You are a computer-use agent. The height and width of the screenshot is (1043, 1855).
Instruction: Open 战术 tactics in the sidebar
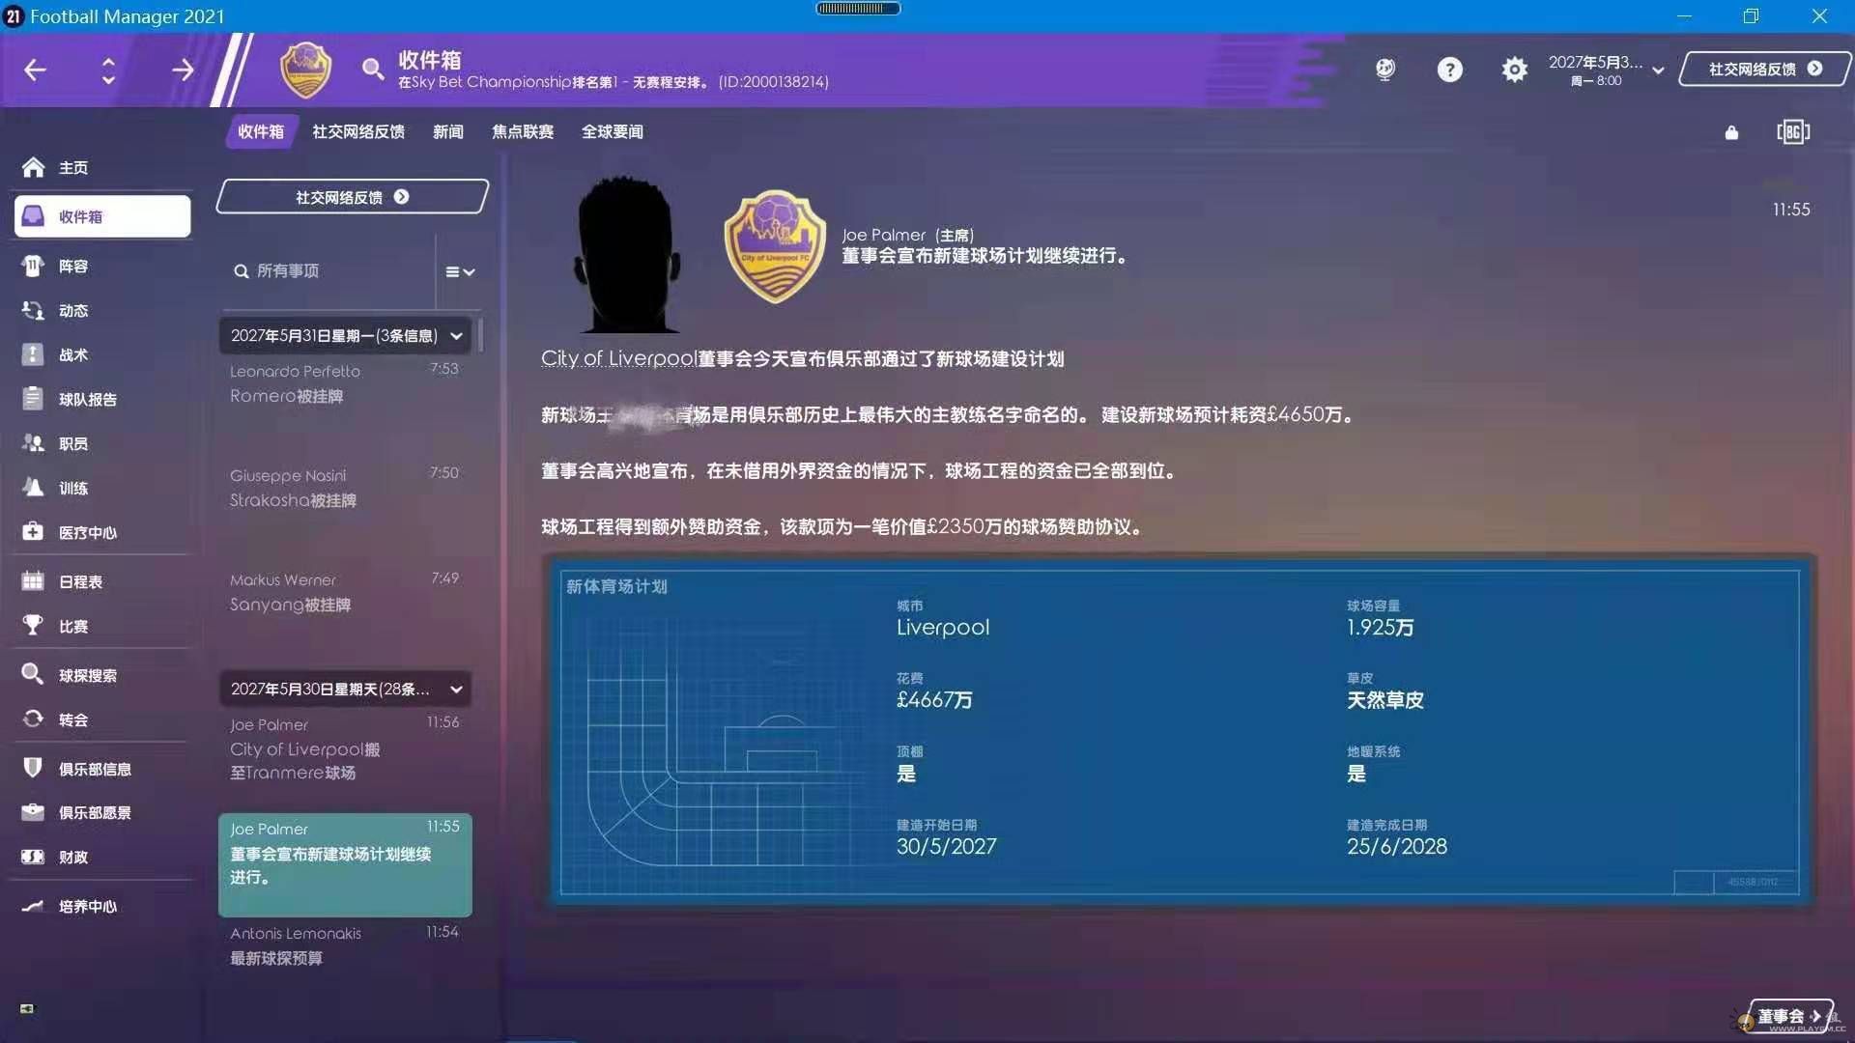101,355
